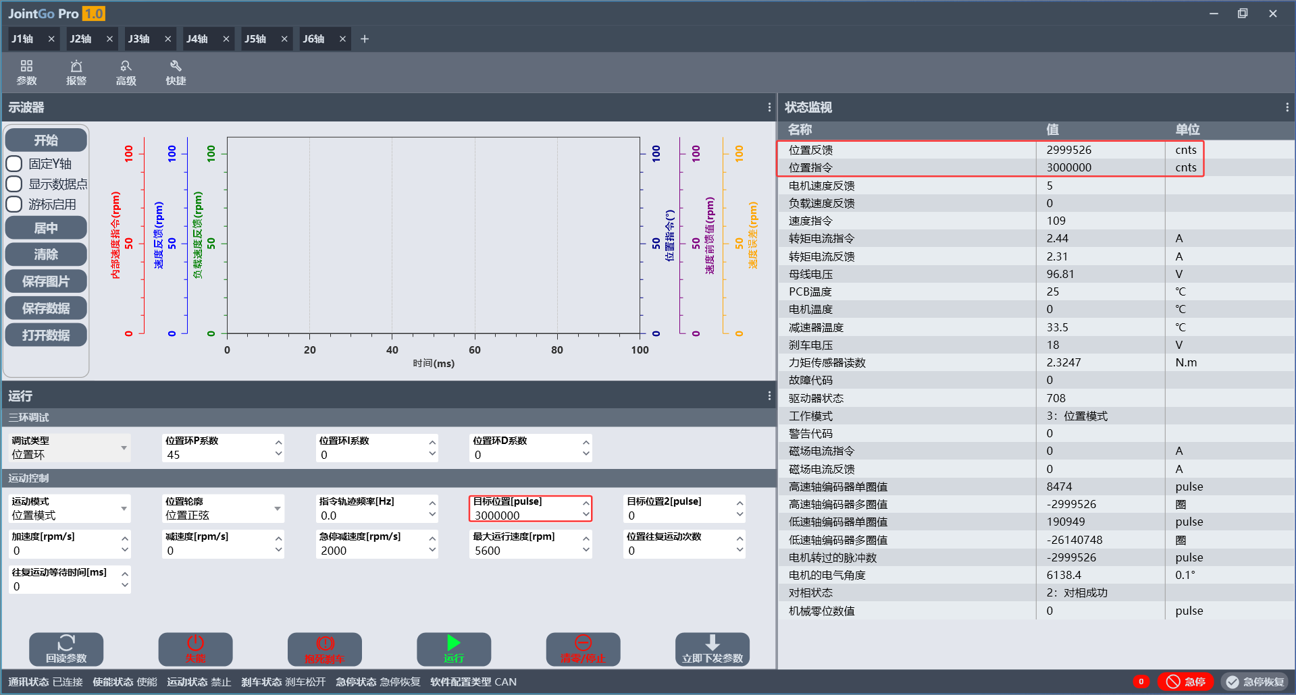Click the red 内部速度指令 axis scale

pyautogui.click(x=128, y=236)
